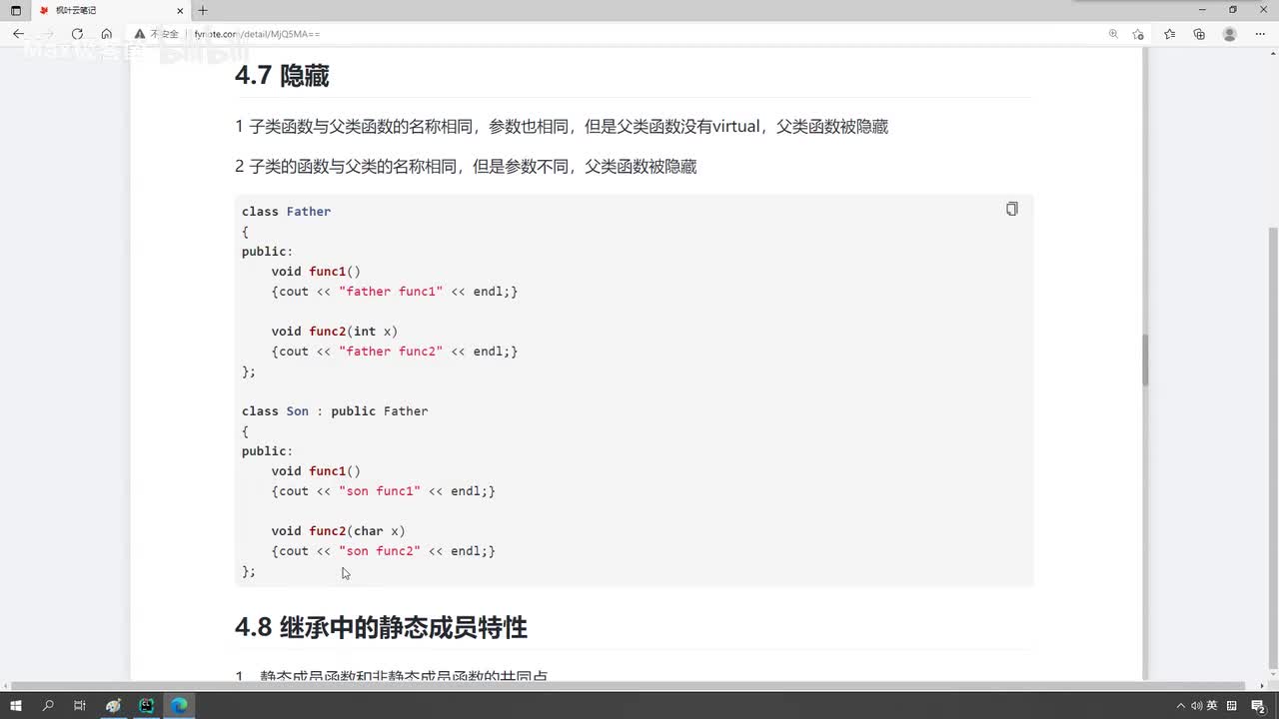Click the paragraph starting "2 子类的函数与父类"
Screen dimensions: 1279x719
point(466,167)
